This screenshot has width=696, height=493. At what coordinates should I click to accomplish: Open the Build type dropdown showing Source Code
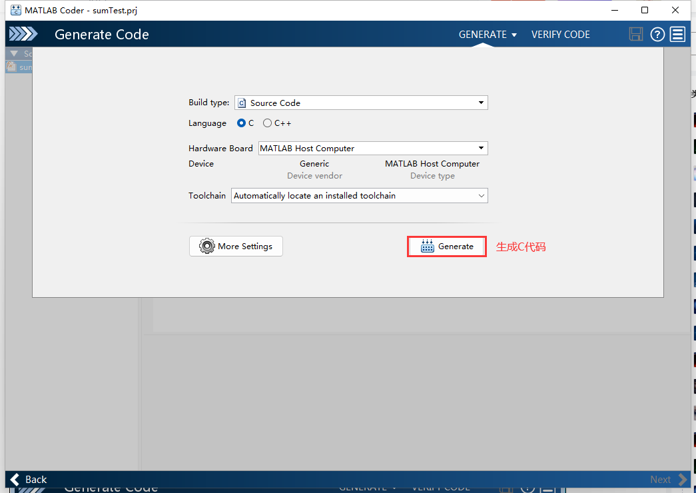(361, 103)
